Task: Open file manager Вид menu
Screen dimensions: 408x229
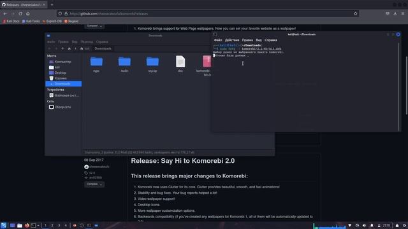Action: click(x=75, y=42)
